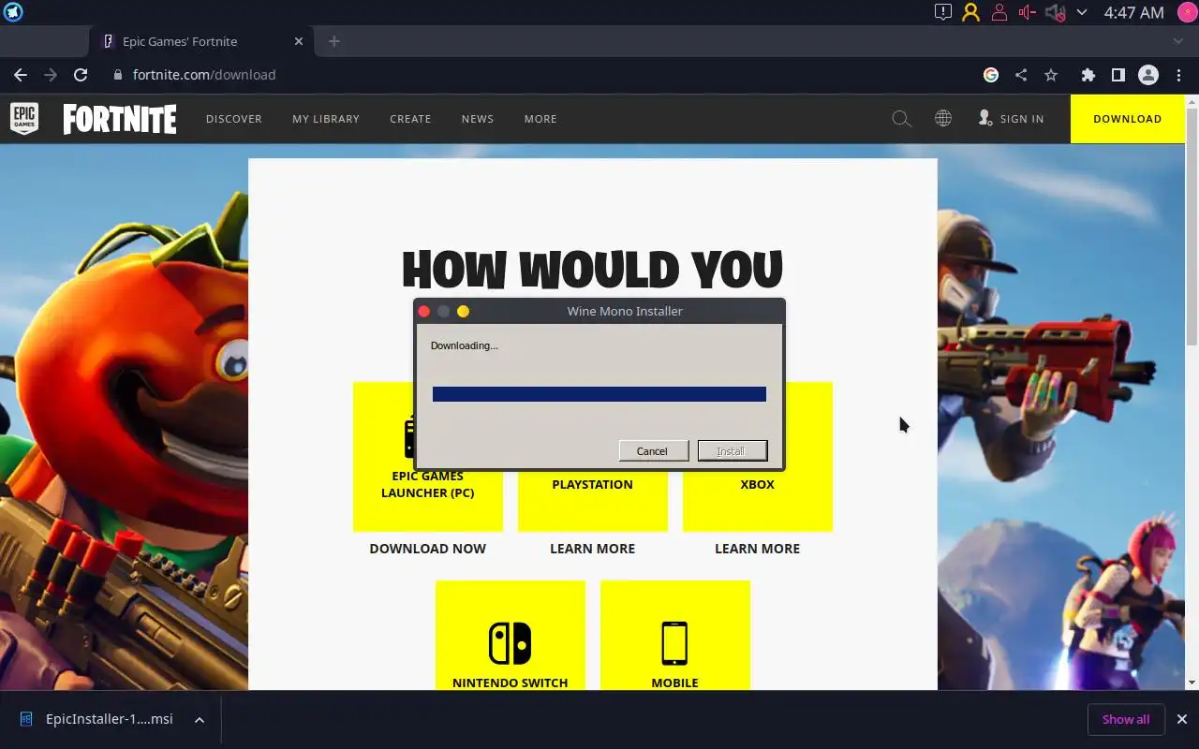
Task: Expand the tab search chevron
Action: [1178, 41]
